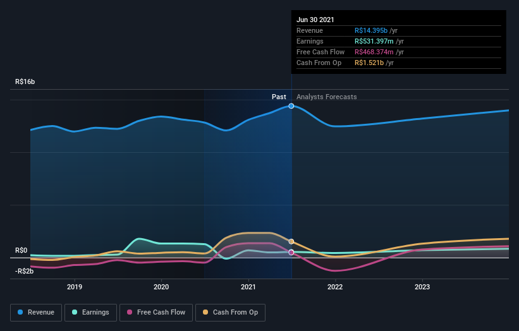Screen dimensions: 519x331
Task: Click the Free Cash Flow label in tooltip
Action: [321, 52]
